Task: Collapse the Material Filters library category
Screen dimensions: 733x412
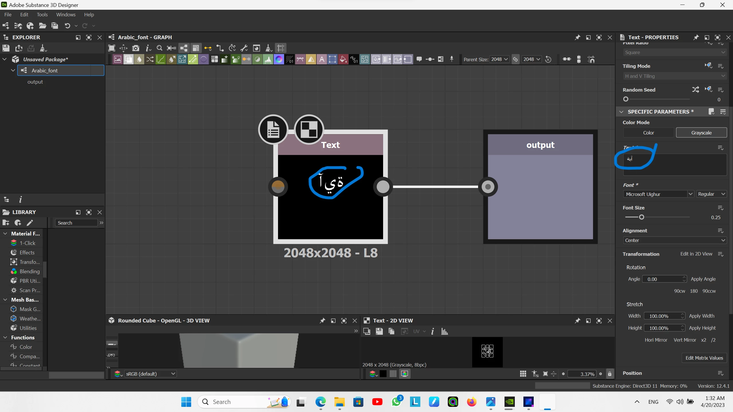Action: click(5, 233)
